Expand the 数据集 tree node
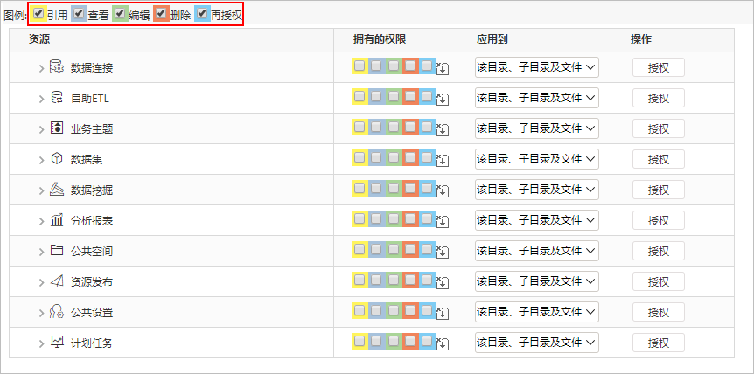 coord(41,160)
